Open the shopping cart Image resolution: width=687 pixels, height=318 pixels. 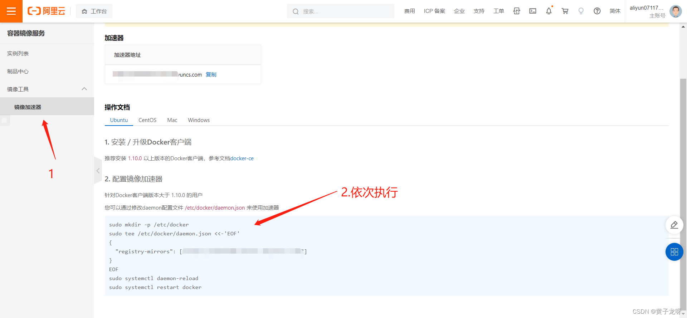tap(565, 11)
